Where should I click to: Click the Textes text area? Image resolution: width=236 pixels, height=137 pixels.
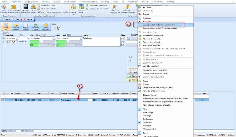[101, 42]
